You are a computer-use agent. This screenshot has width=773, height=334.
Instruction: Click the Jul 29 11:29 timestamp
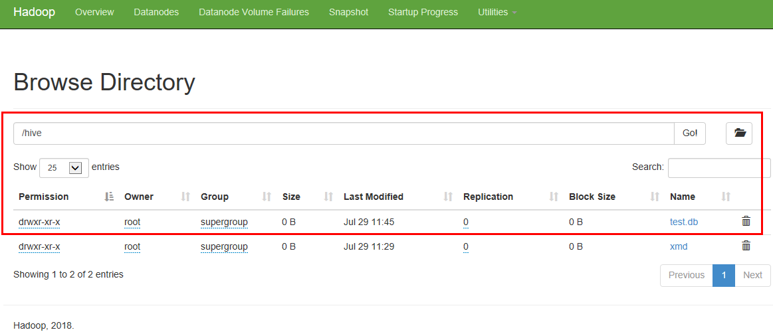point(369,246)
